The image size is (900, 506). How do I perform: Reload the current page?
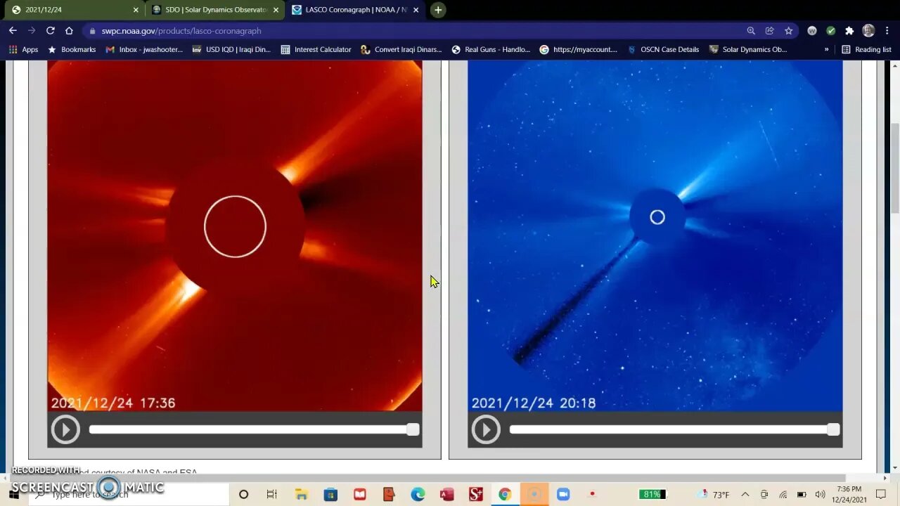click(x=50, y=31)
